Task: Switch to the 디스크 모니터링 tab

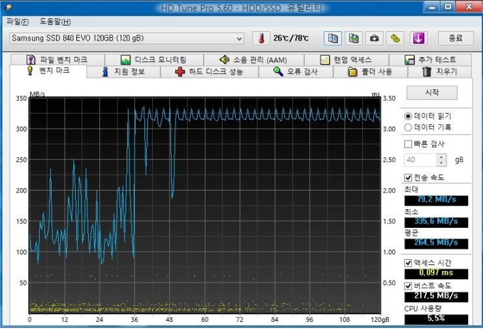Action: (x=154, y=59)
